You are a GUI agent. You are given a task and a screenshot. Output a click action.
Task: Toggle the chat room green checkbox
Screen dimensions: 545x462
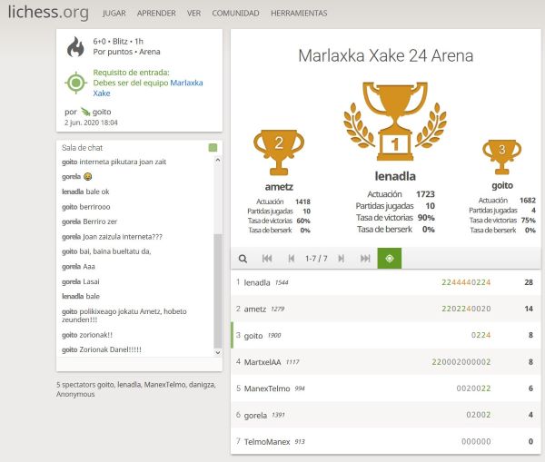coord(213,148)
